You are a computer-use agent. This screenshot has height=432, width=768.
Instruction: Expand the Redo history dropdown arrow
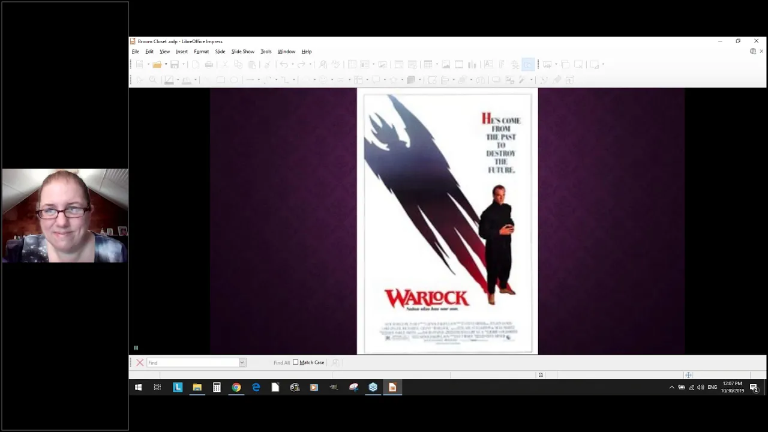(310, 64)
